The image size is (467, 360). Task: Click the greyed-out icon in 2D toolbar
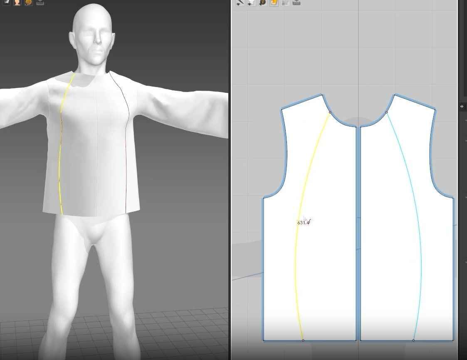coord(285,2)
